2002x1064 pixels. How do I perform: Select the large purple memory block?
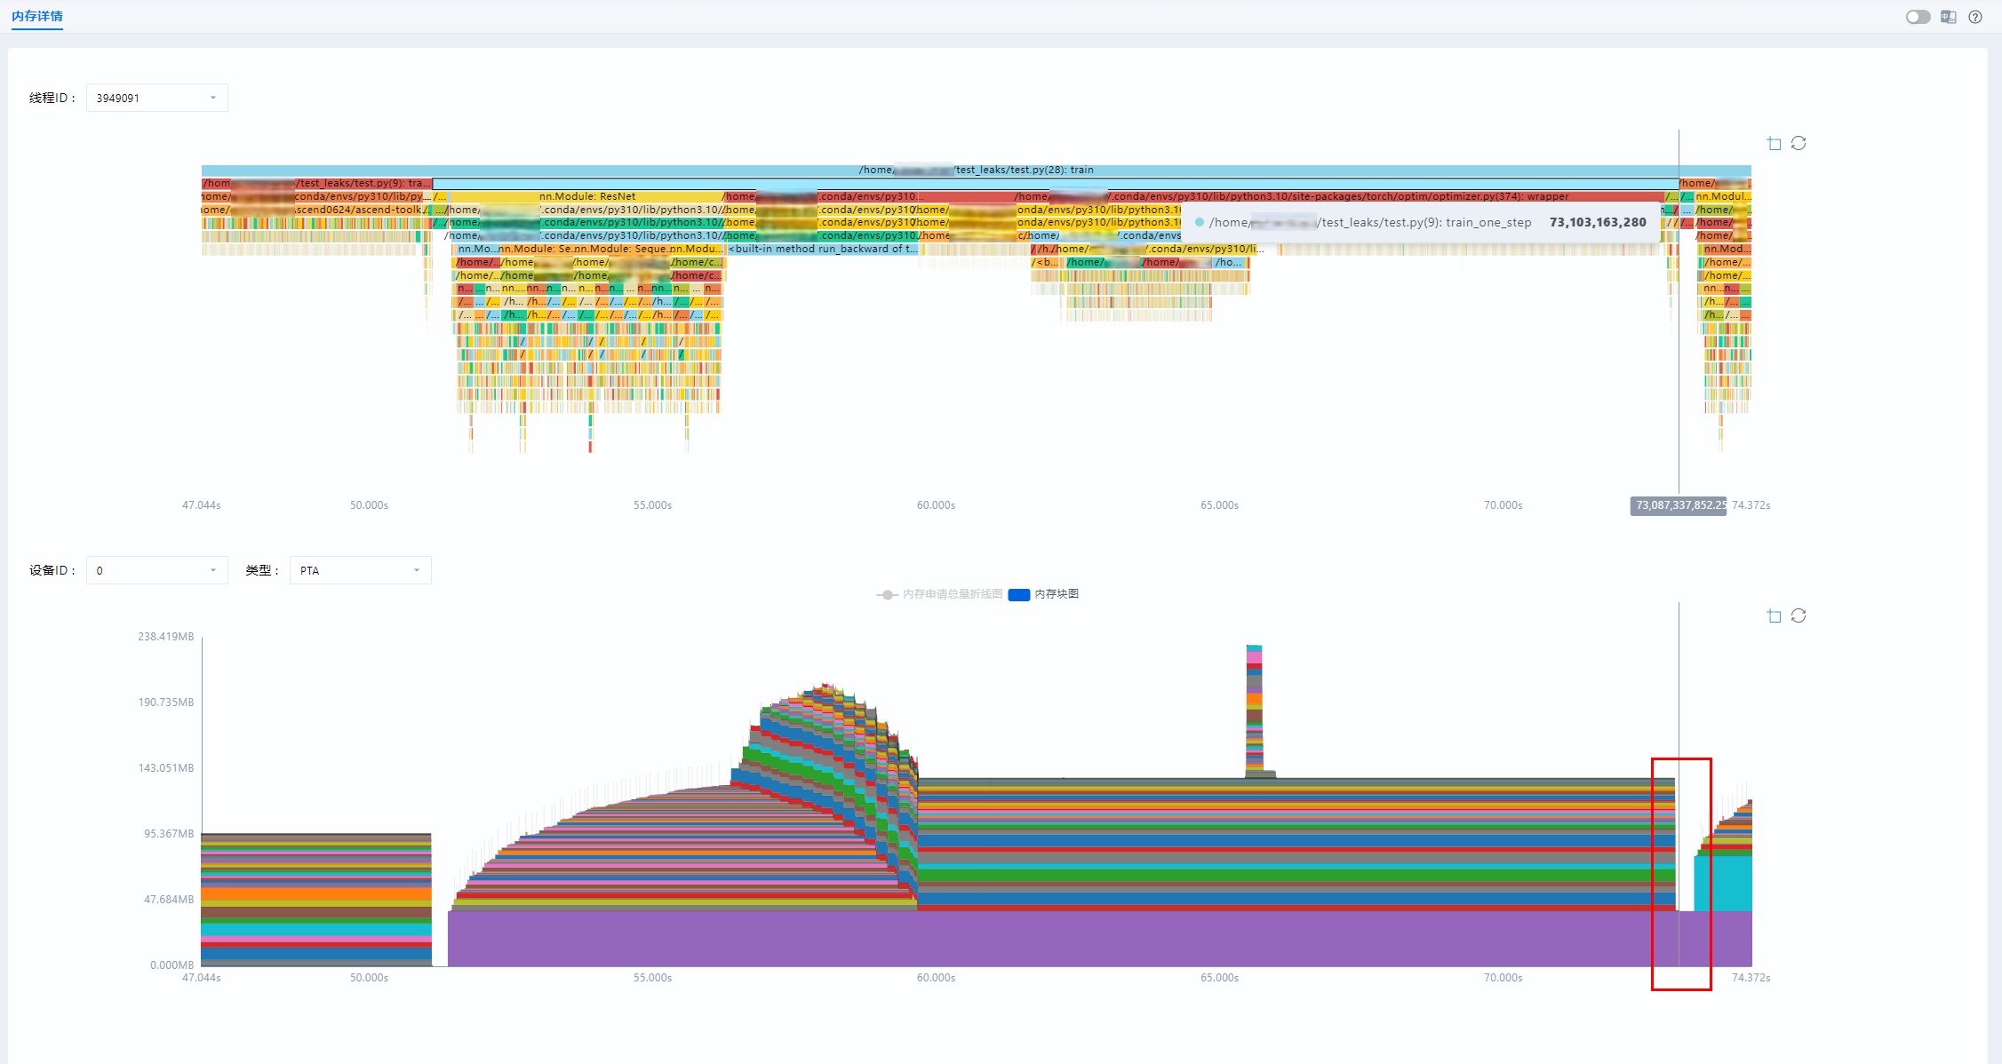1099,939
